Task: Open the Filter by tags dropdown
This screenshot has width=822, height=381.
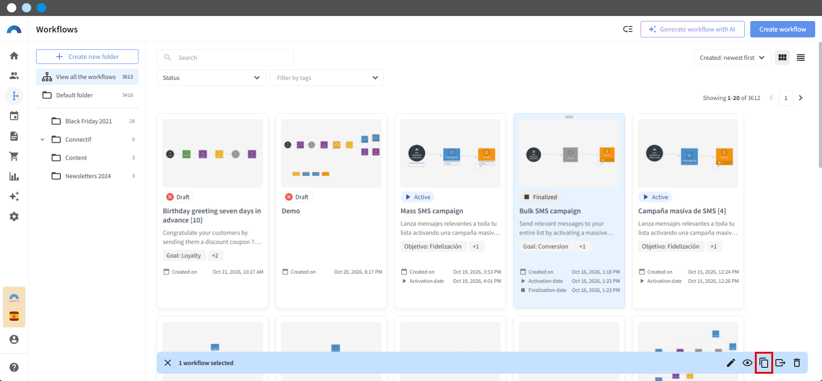Action: click(x=327, y=78)
